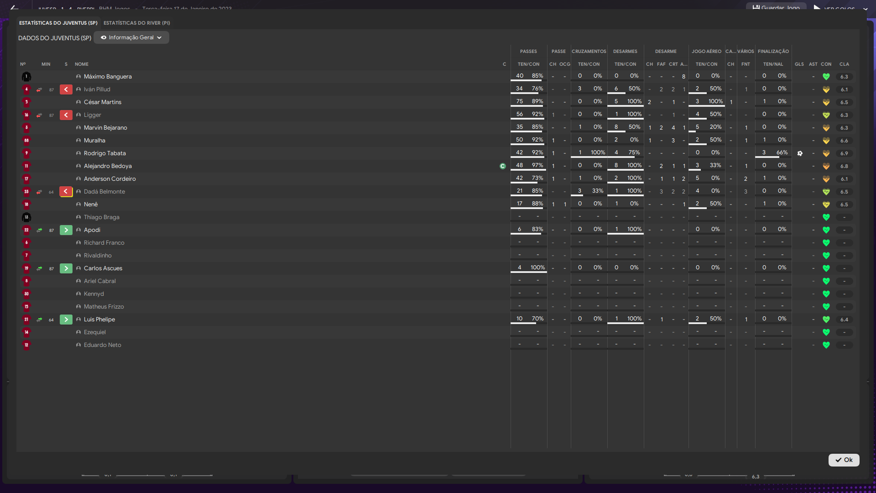Open Anderson Cordeiro player name
The image size is (876, 493).
(x=110, y=179)
